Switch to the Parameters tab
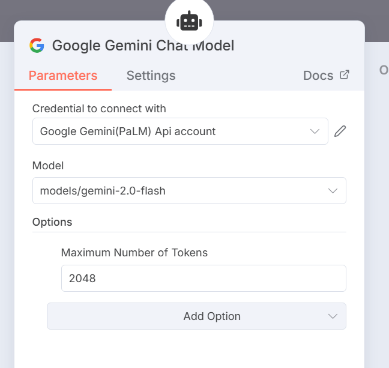389x368 pixels. 63,76
